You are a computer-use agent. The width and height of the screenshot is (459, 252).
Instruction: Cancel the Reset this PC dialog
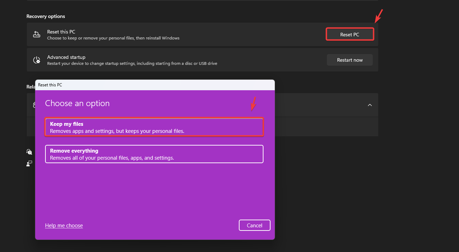pyautogui.click(x=254, y=226)
